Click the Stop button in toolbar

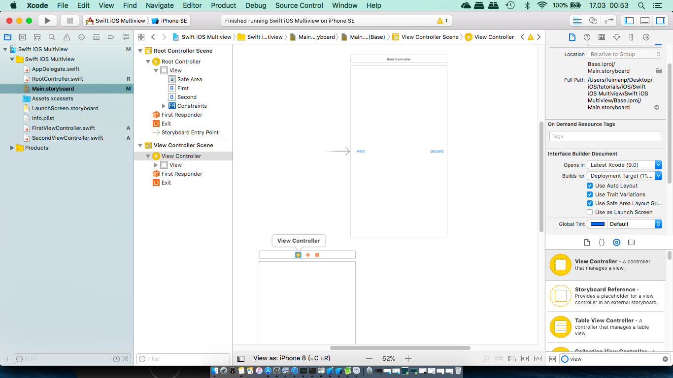coord(69,21)
